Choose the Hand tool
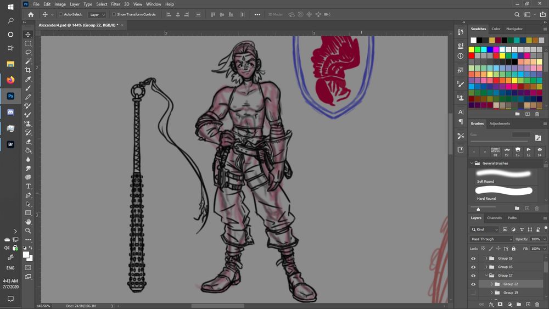Screen dimensions: 549x309 coord(28,222)
